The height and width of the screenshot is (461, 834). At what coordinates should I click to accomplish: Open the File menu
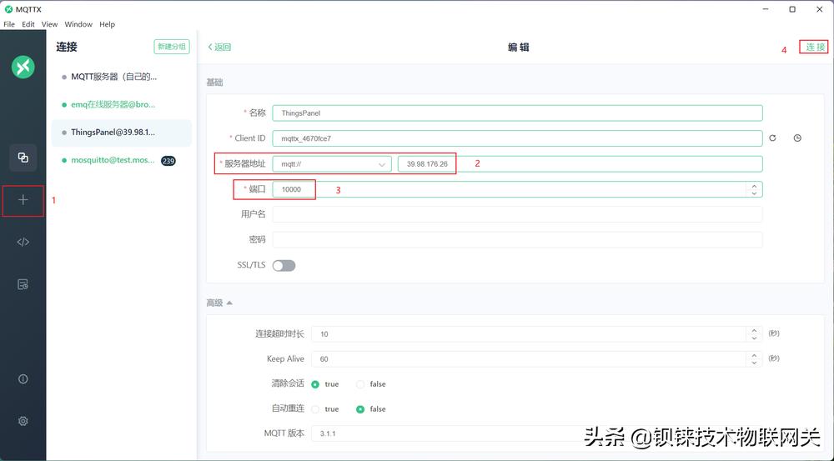pyautogui.click(x=9, y=24)
